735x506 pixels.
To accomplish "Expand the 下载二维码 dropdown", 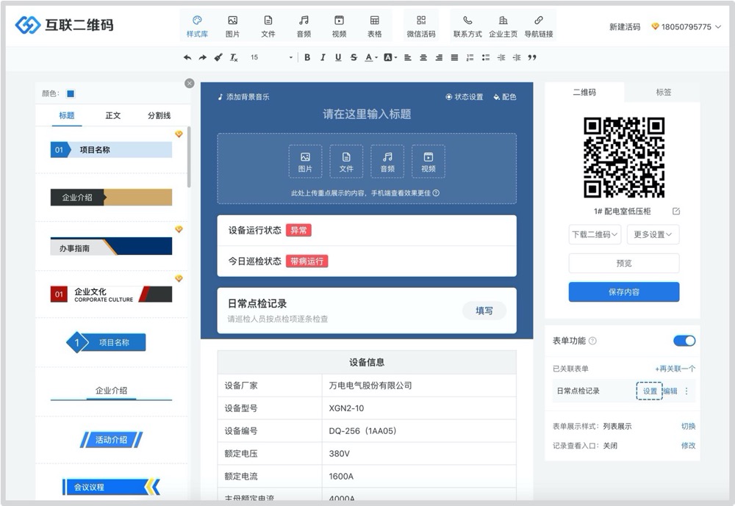I will pos(595,235).
